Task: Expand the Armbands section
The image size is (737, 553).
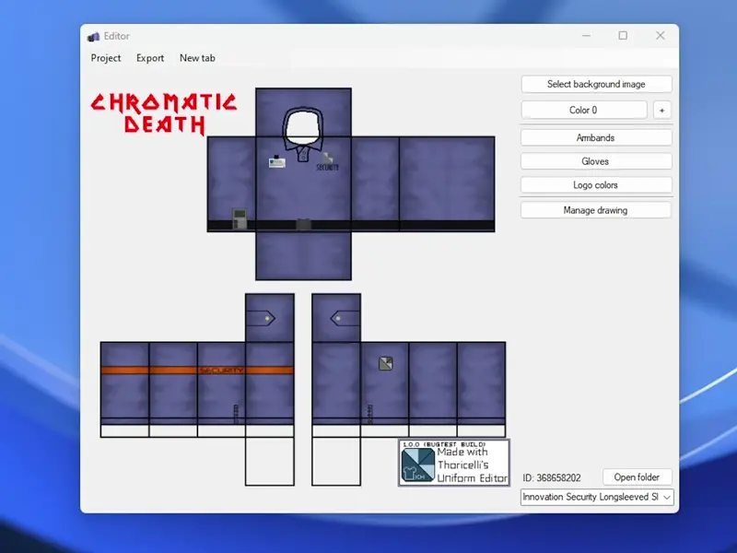Action: pyautogui.click(x=595, y=137)
